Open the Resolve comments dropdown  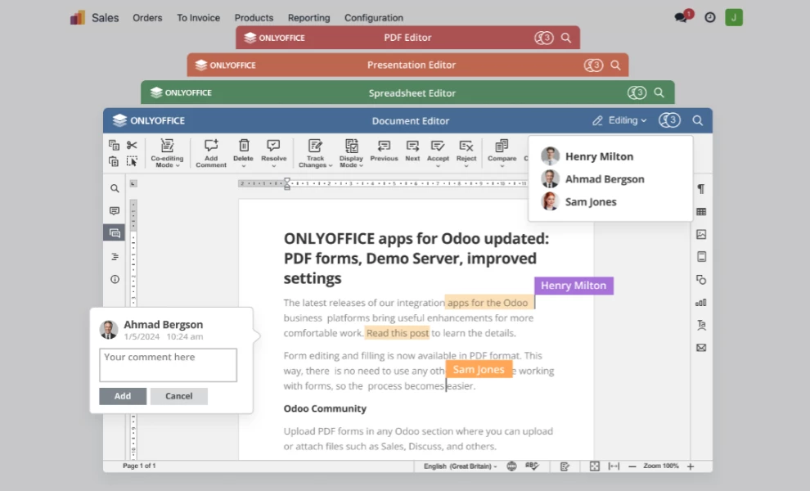click(x=273, y=153)
